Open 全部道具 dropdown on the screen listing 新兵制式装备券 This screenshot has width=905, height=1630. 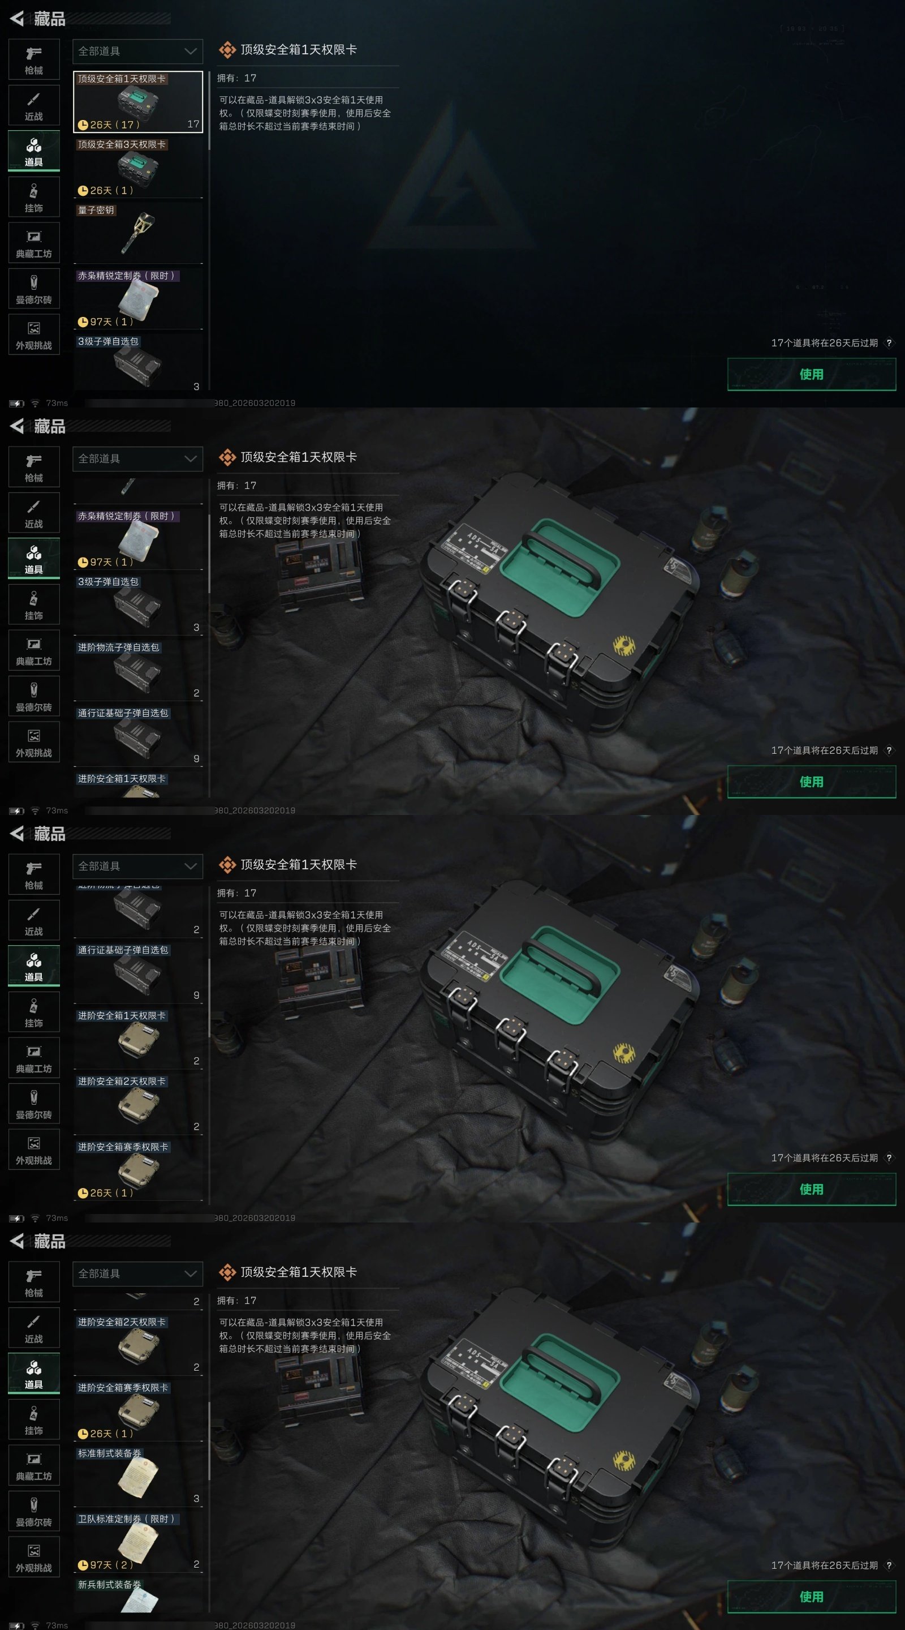tap(138, 1274)
